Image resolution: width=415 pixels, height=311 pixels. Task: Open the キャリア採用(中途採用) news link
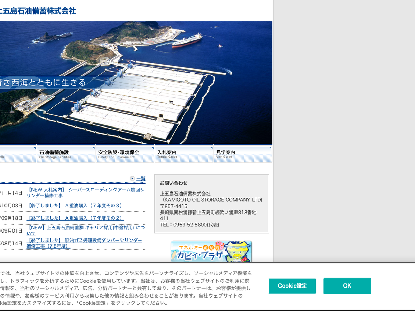85,230
